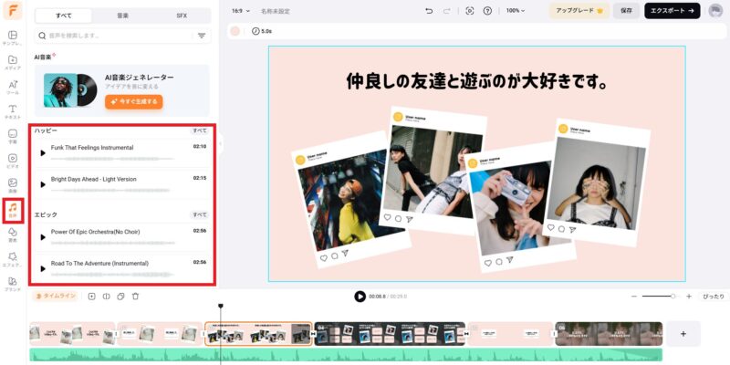Play Power Of Epic Orchestra preview
Viewport: 730px width, 365px height.
pos(43,236)
